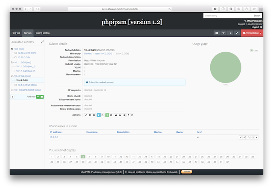Click the Search button
Screen dimensions: 273x189
[256, 16]
